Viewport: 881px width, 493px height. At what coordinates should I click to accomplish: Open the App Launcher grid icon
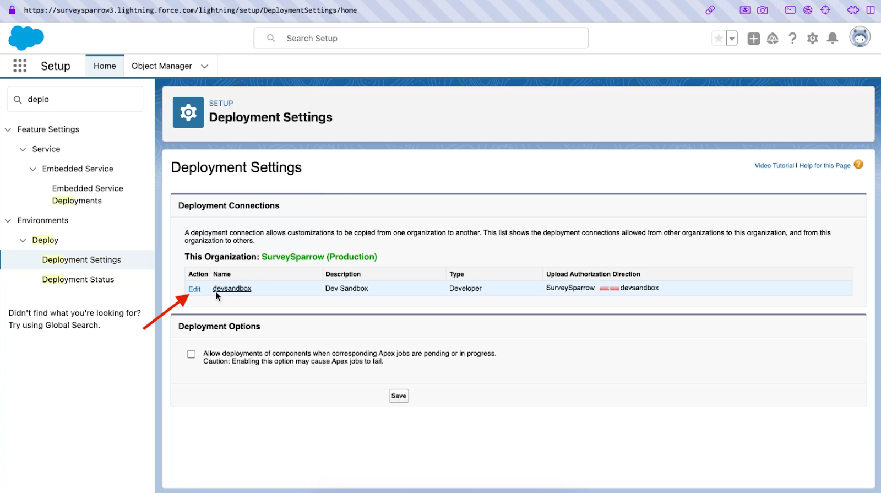(x=20, y=66)
